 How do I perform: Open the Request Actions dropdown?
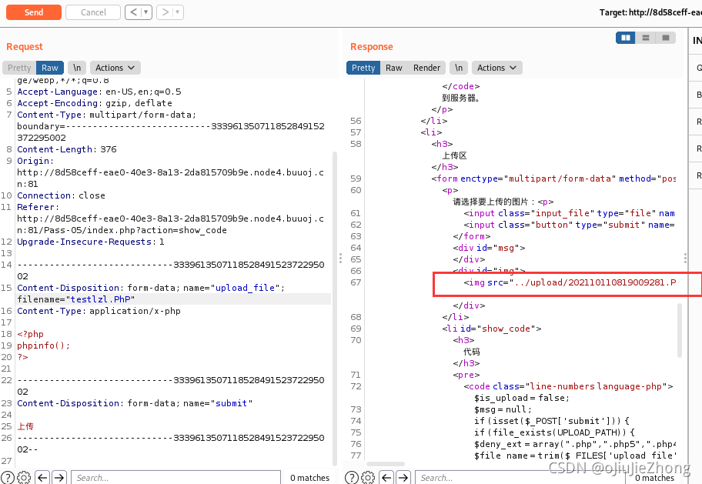[115, 68]
